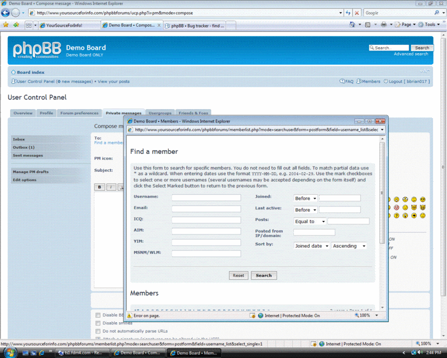Viewport: 447px width, 358px height.
Task: Toggle Disable smilies checkbox
Action: click(x=98, y=323)
